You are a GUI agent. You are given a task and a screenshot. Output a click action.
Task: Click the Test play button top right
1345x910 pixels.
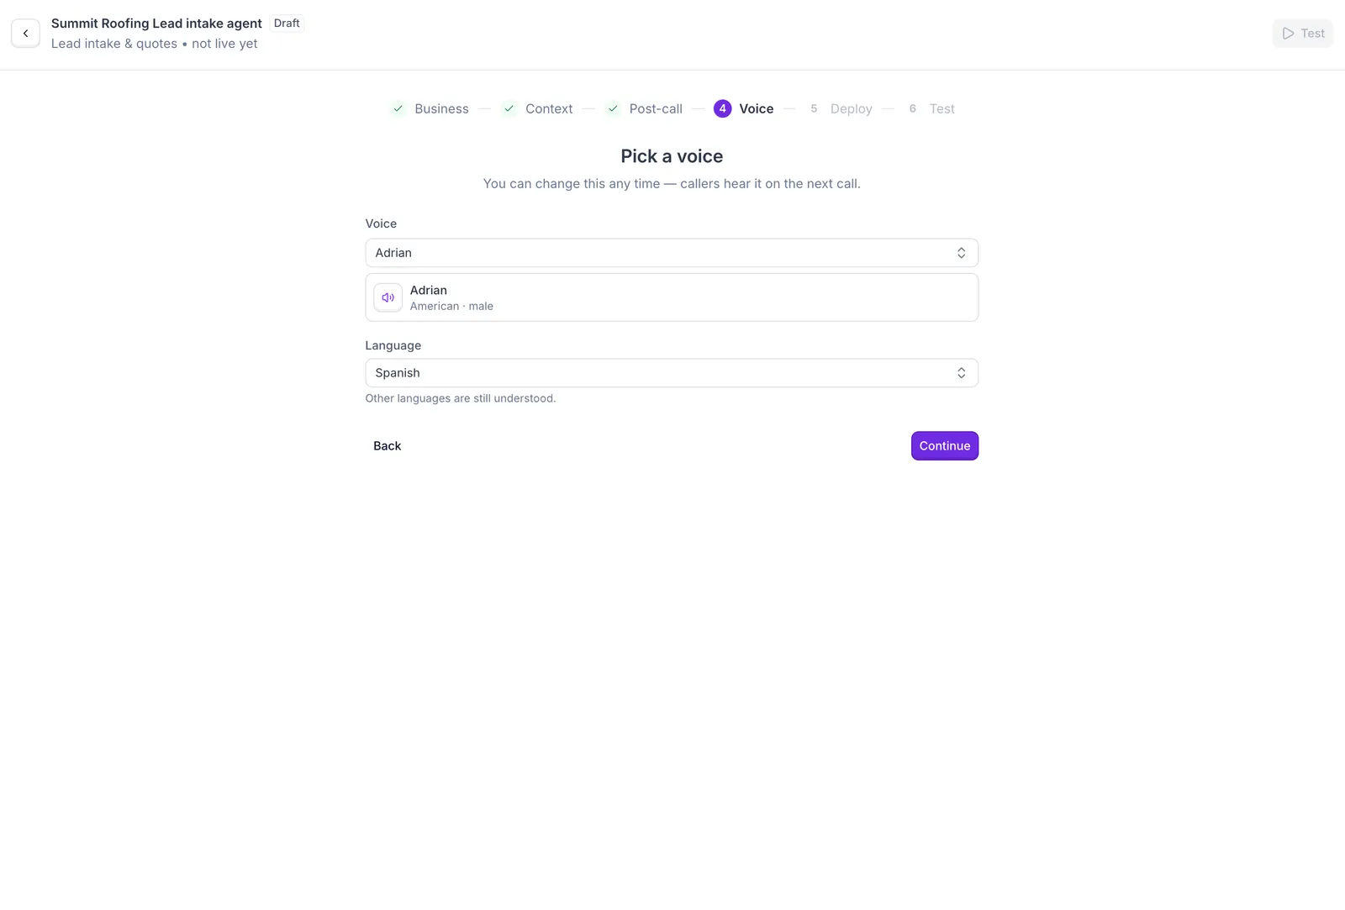(x=1302, y=34)
